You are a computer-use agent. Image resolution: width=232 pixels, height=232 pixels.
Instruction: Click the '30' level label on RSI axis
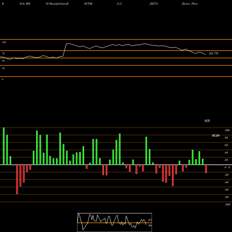coord(3,68)
